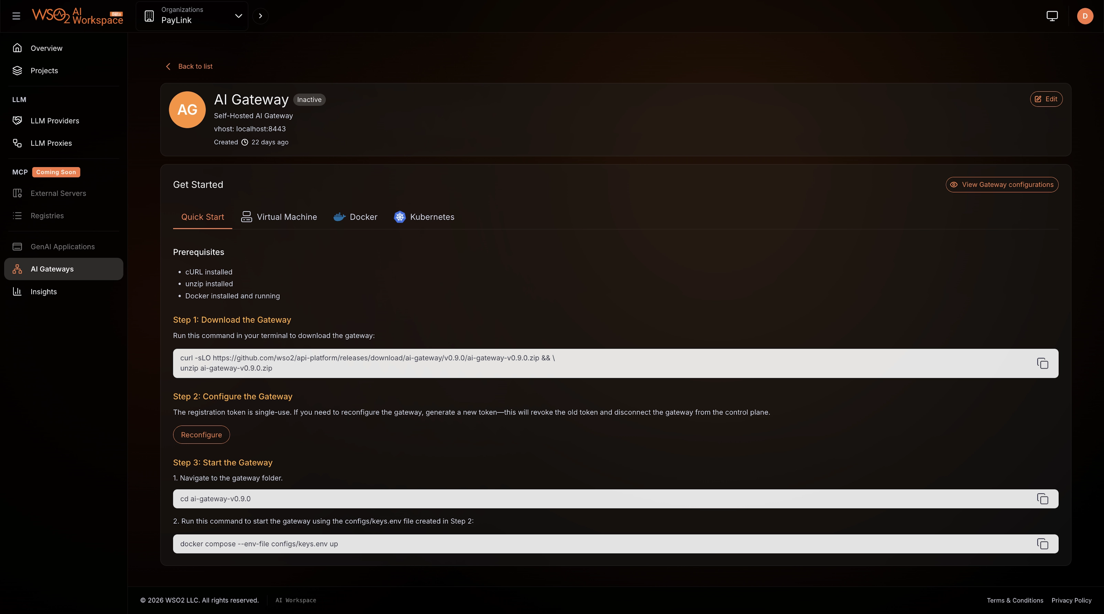
Task: Open the Privacy Policy link
Action: [1071, 600]
